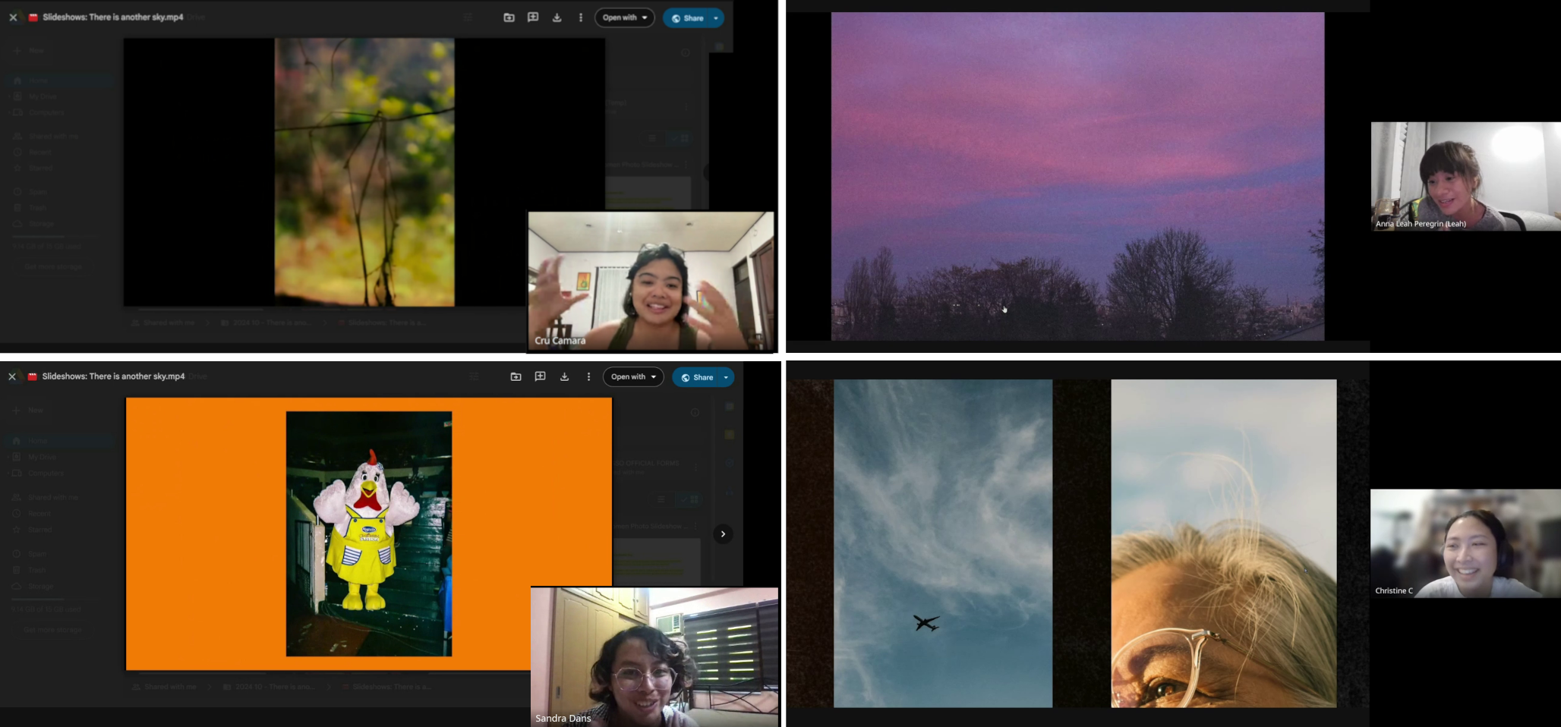This screenshot has width=1561, height=727.
Task: Click Add comment icon above the chicken mascot video
Action: [x=540, y=376]
